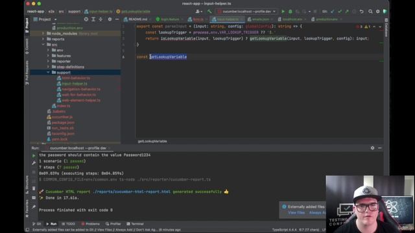415x233 pixels.
Task: Rerun using green play in Run panel
Action: point(34,156)
